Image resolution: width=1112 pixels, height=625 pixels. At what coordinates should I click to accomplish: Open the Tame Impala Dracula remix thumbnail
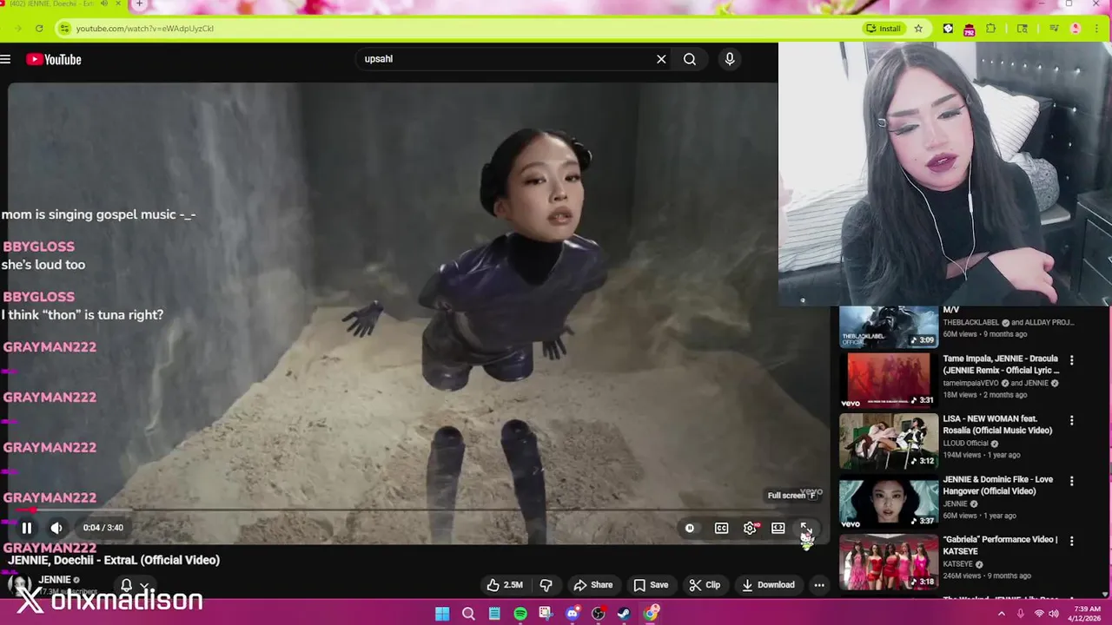click(x=888, y=378)
